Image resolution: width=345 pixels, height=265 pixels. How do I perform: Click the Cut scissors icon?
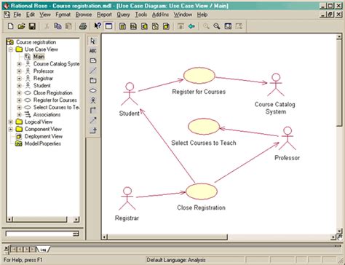(x=47, y=26)
